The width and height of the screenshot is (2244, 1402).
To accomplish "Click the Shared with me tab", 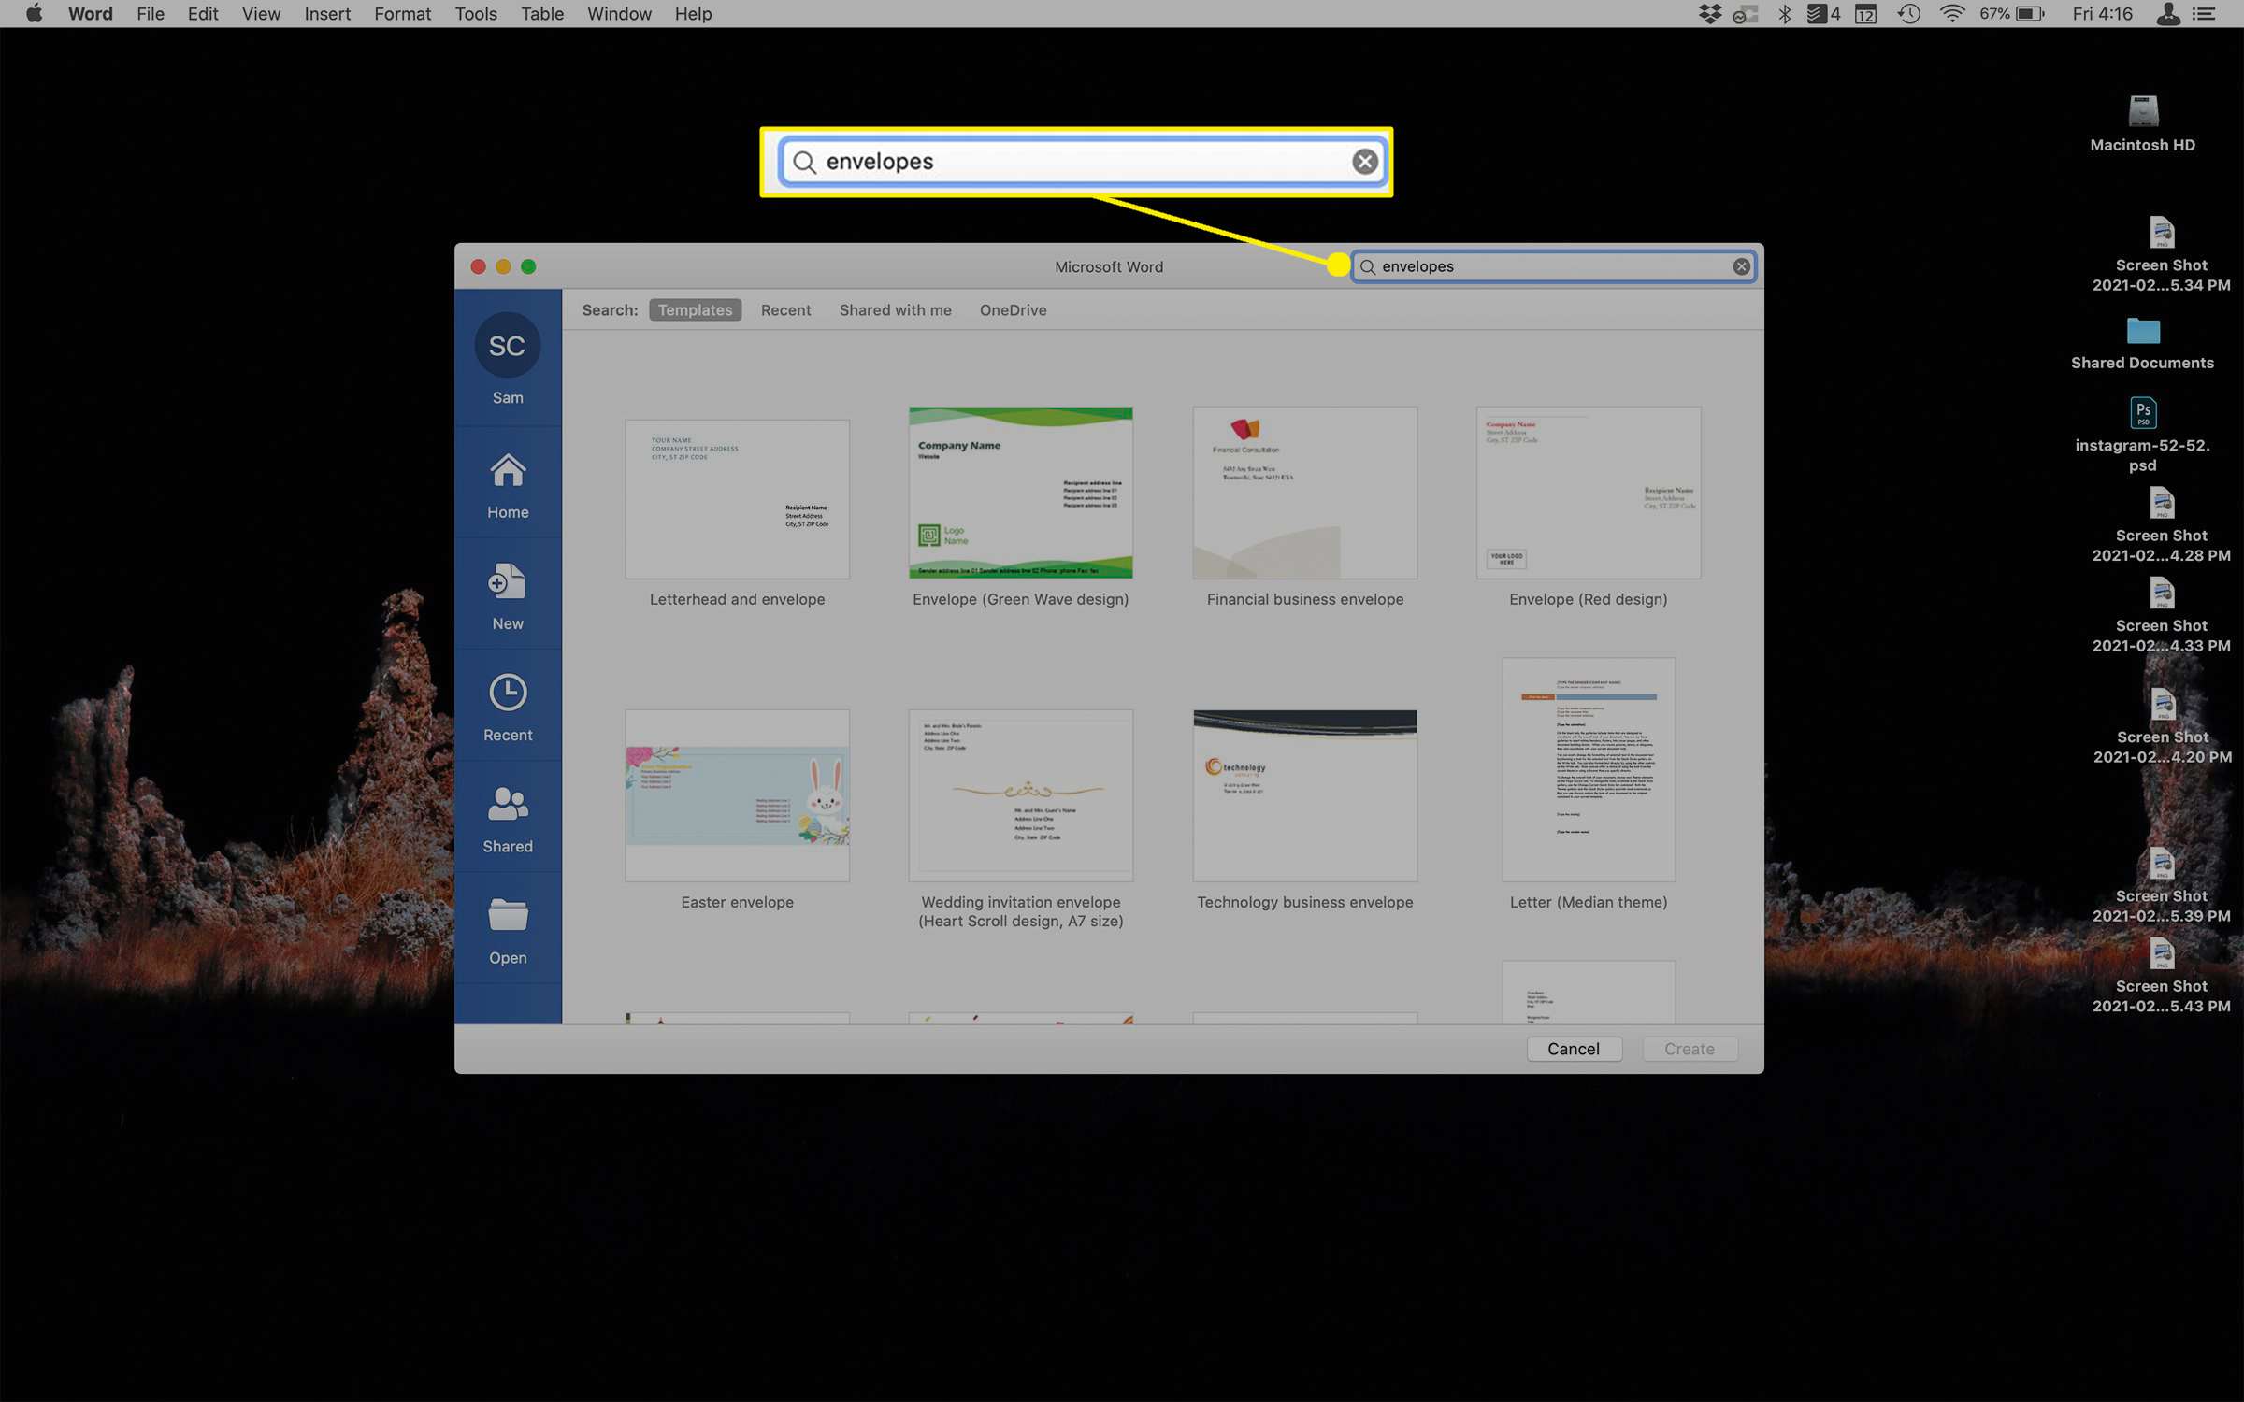I will tap(897, 308).
